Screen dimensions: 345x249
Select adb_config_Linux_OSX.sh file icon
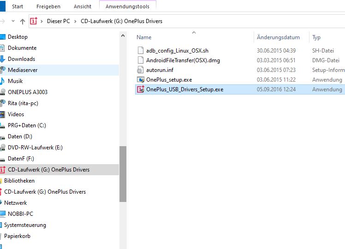(141, 50)
